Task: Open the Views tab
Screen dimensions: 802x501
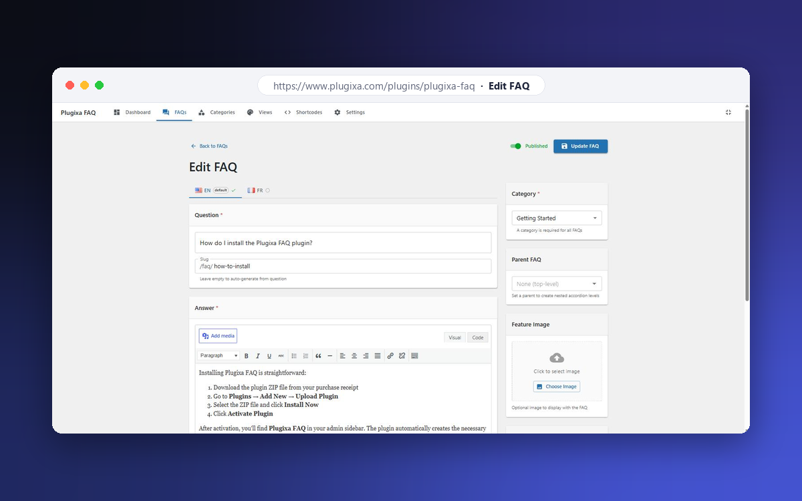Action: click(259, 112)
